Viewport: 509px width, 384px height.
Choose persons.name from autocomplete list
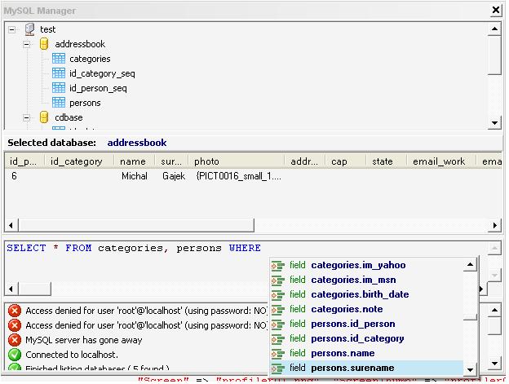(367, 353)
